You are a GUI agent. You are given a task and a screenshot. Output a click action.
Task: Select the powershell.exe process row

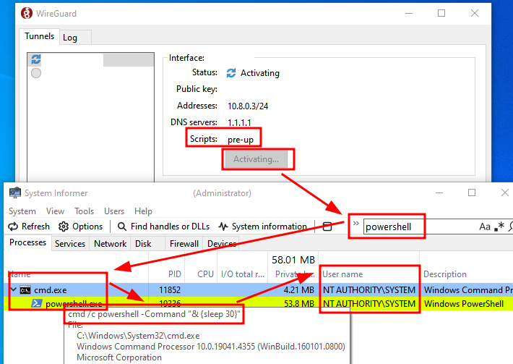tap(73, 304)
